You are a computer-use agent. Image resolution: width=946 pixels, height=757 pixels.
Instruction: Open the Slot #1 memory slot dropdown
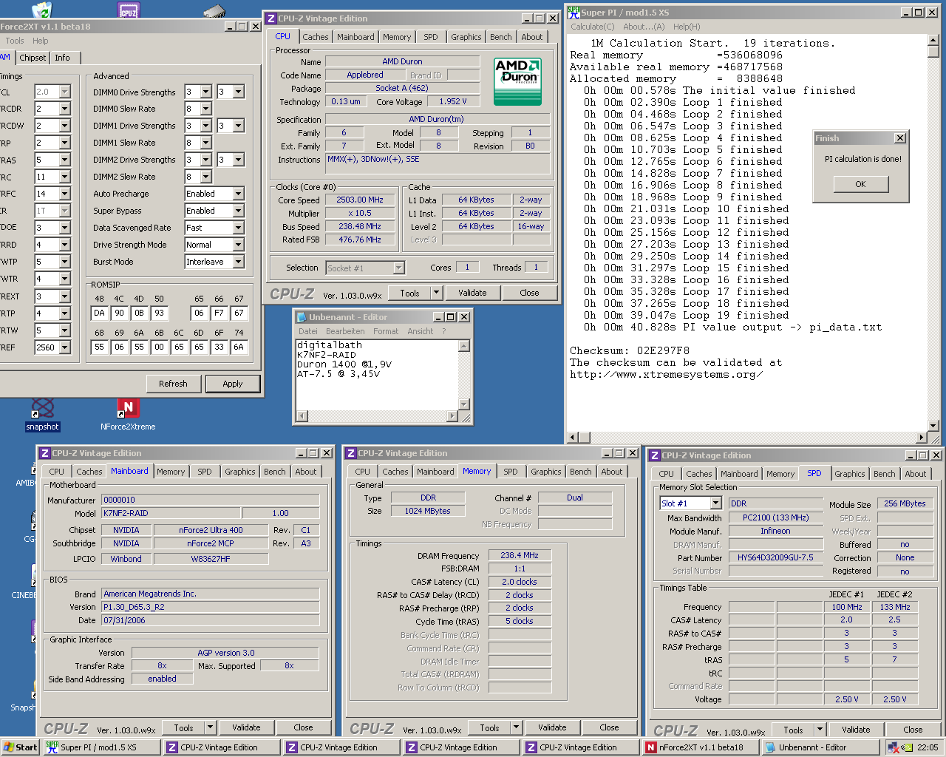(x=715, y=503)
